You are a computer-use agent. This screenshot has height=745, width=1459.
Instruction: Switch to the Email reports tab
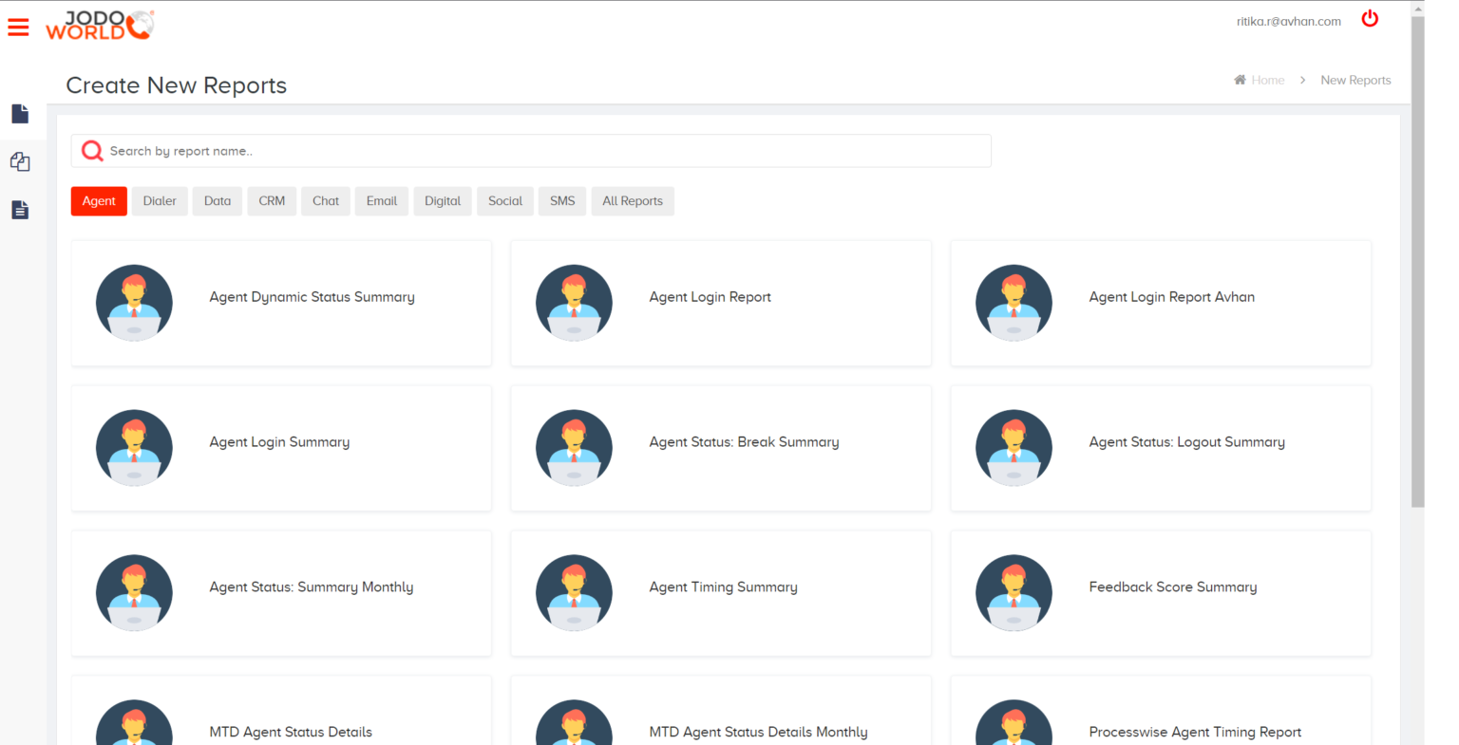click(382, 201)
